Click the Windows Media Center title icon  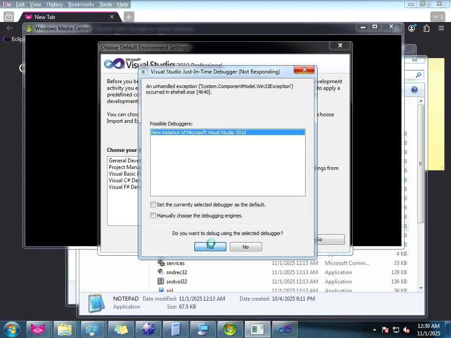click(29, 29)
